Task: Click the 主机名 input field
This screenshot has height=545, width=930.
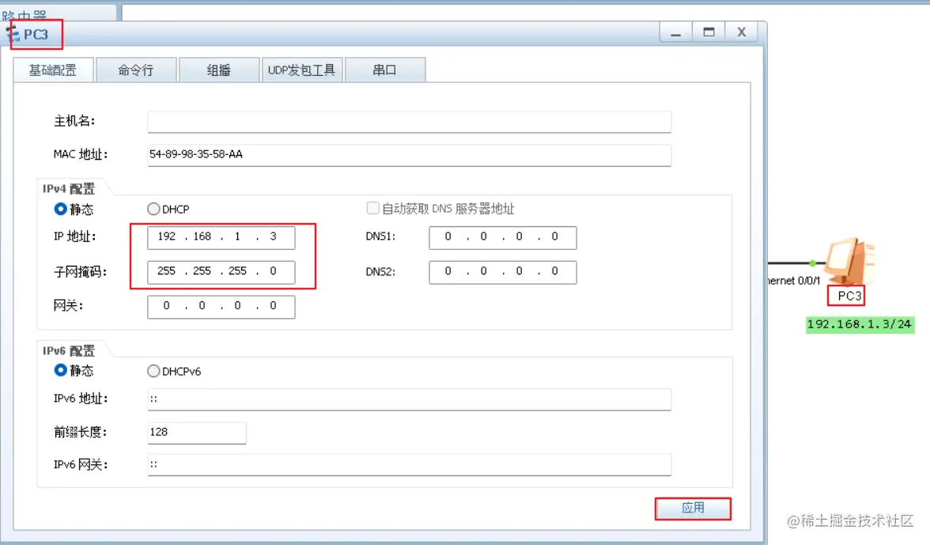Action: (410, 121)
